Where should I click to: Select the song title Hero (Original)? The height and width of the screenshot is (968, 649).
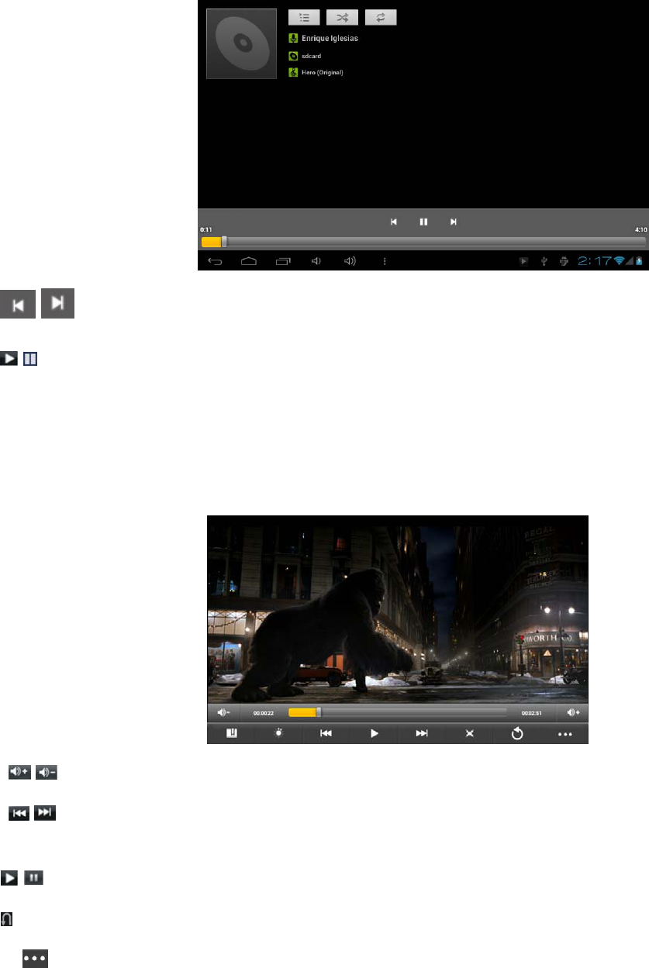point(322,72)
